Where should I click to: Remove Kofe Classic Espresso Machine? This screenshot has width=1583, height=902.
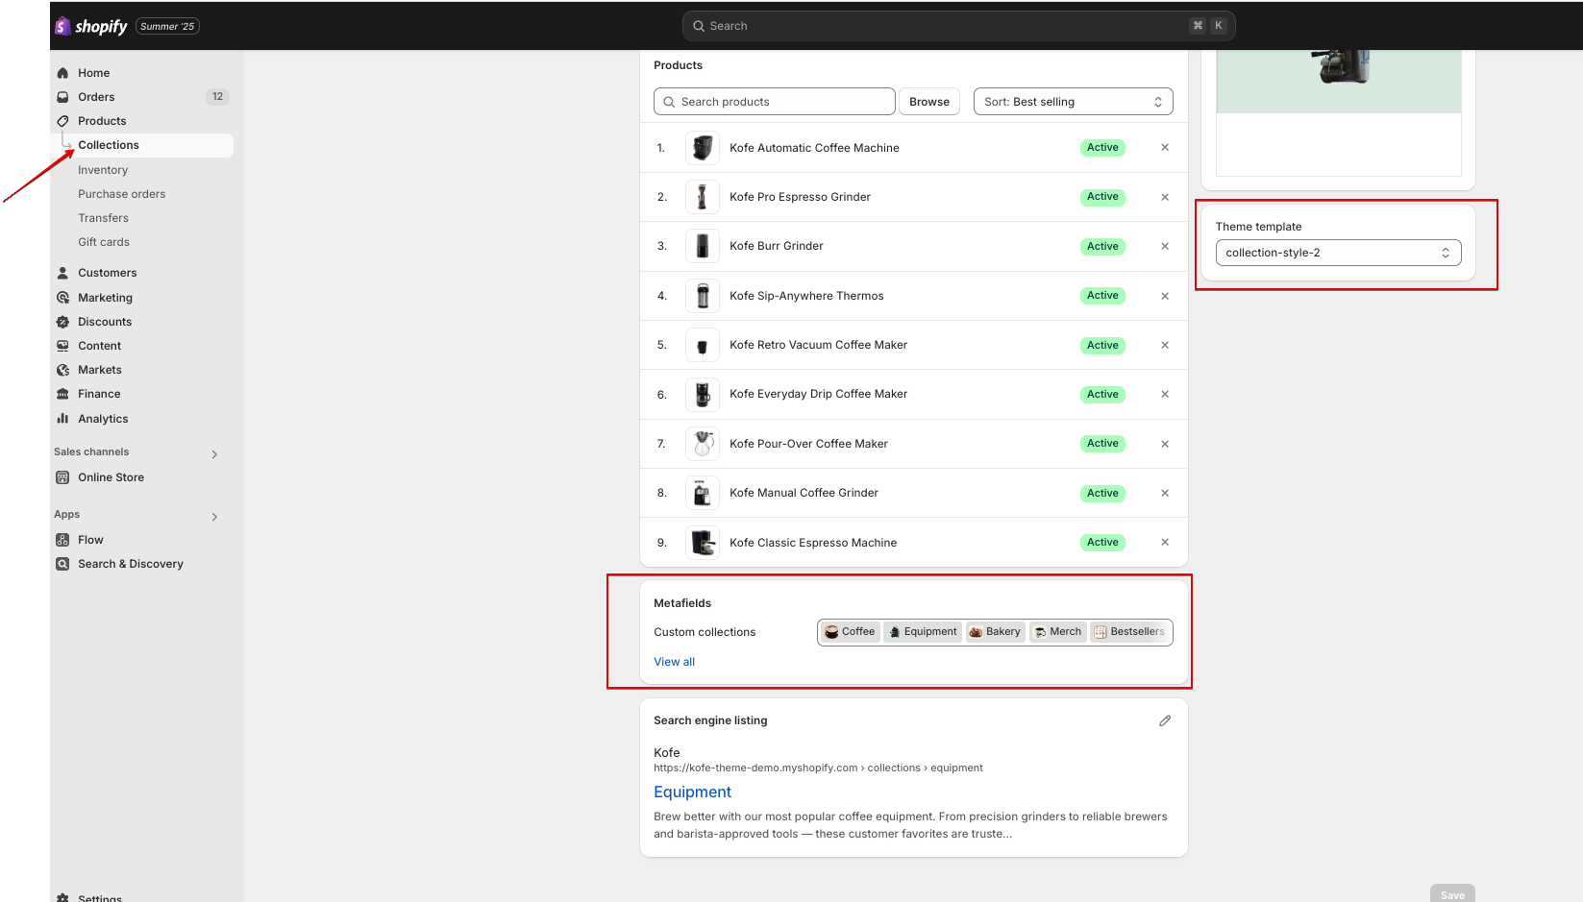coord(1165,543)
